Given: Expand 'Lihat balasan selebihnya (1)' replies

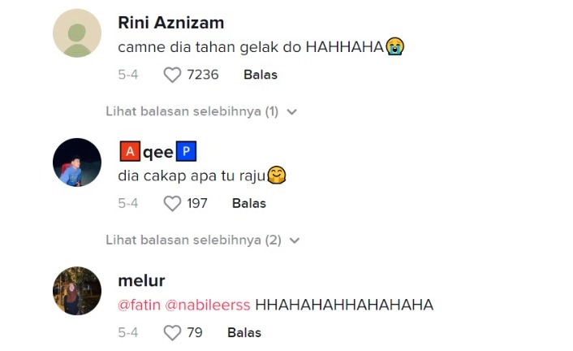Looking at the screenshot, I should [192, 111].
